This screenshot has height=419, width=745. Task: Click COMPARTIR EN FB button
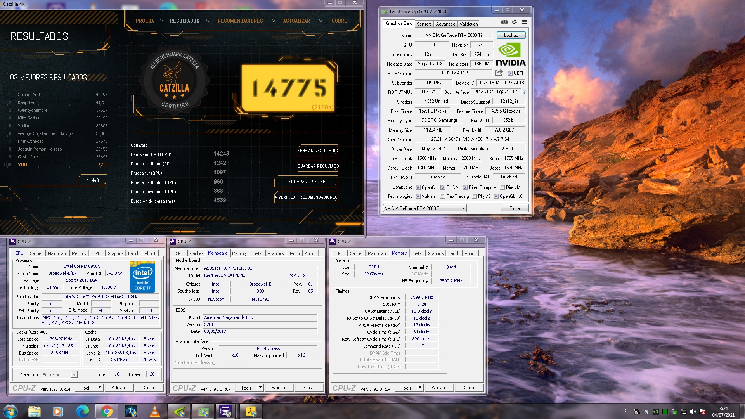click(x=306, y=182)
